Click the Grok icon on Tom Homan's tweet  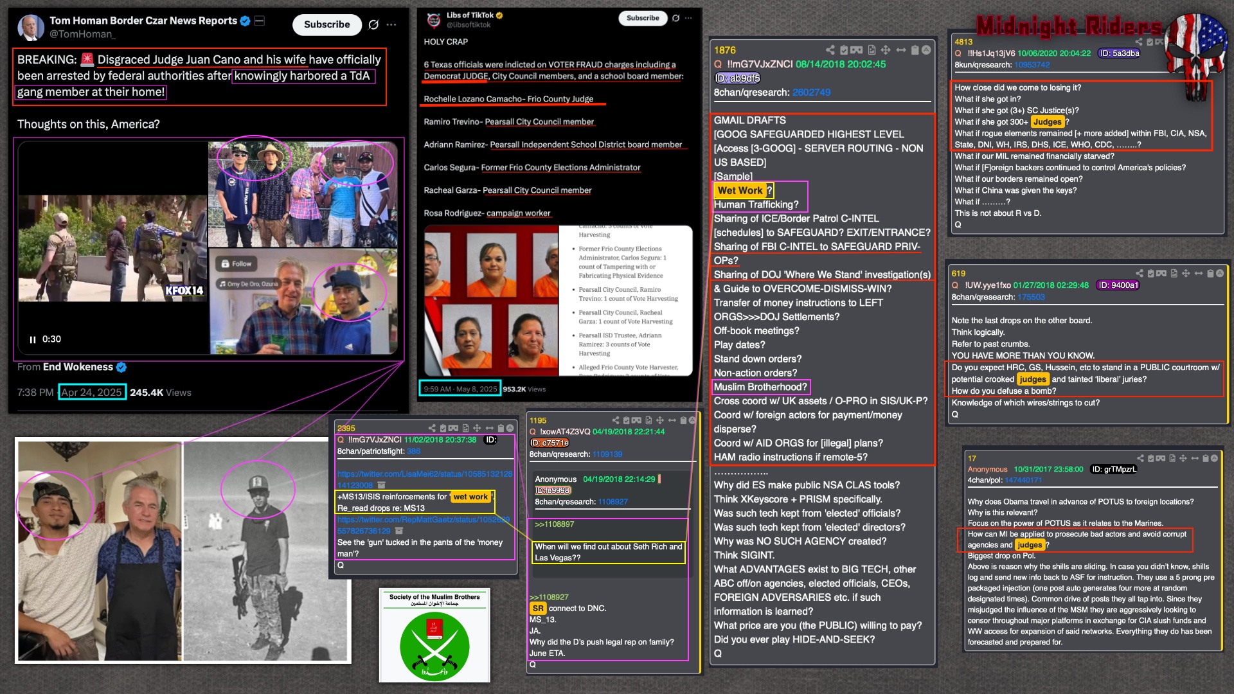tap(373, 24)
